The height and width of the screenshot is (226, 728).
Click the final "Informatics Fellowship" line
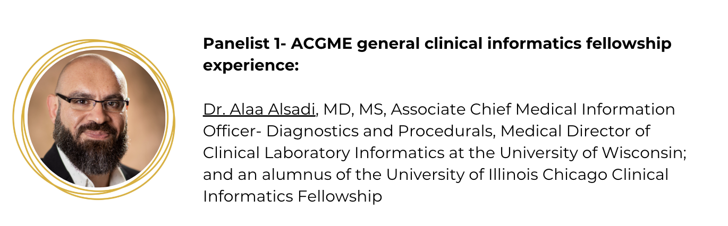[x=292, y=197]
